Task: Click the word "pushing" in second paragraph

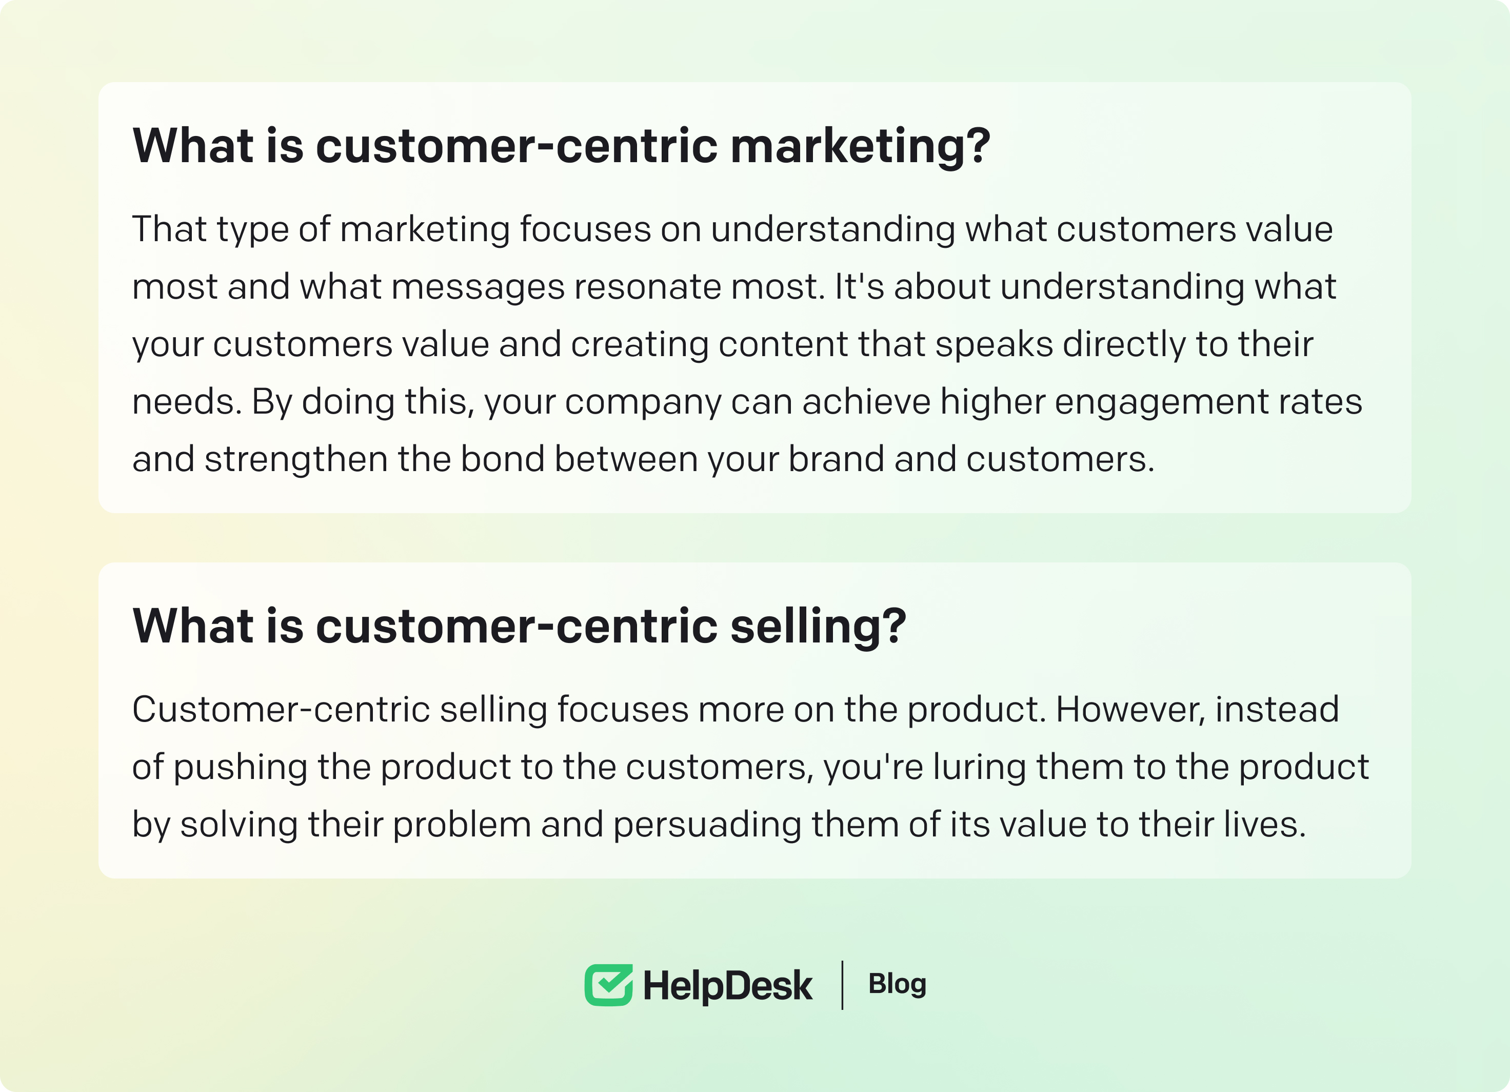Action: tap(241, 767)
